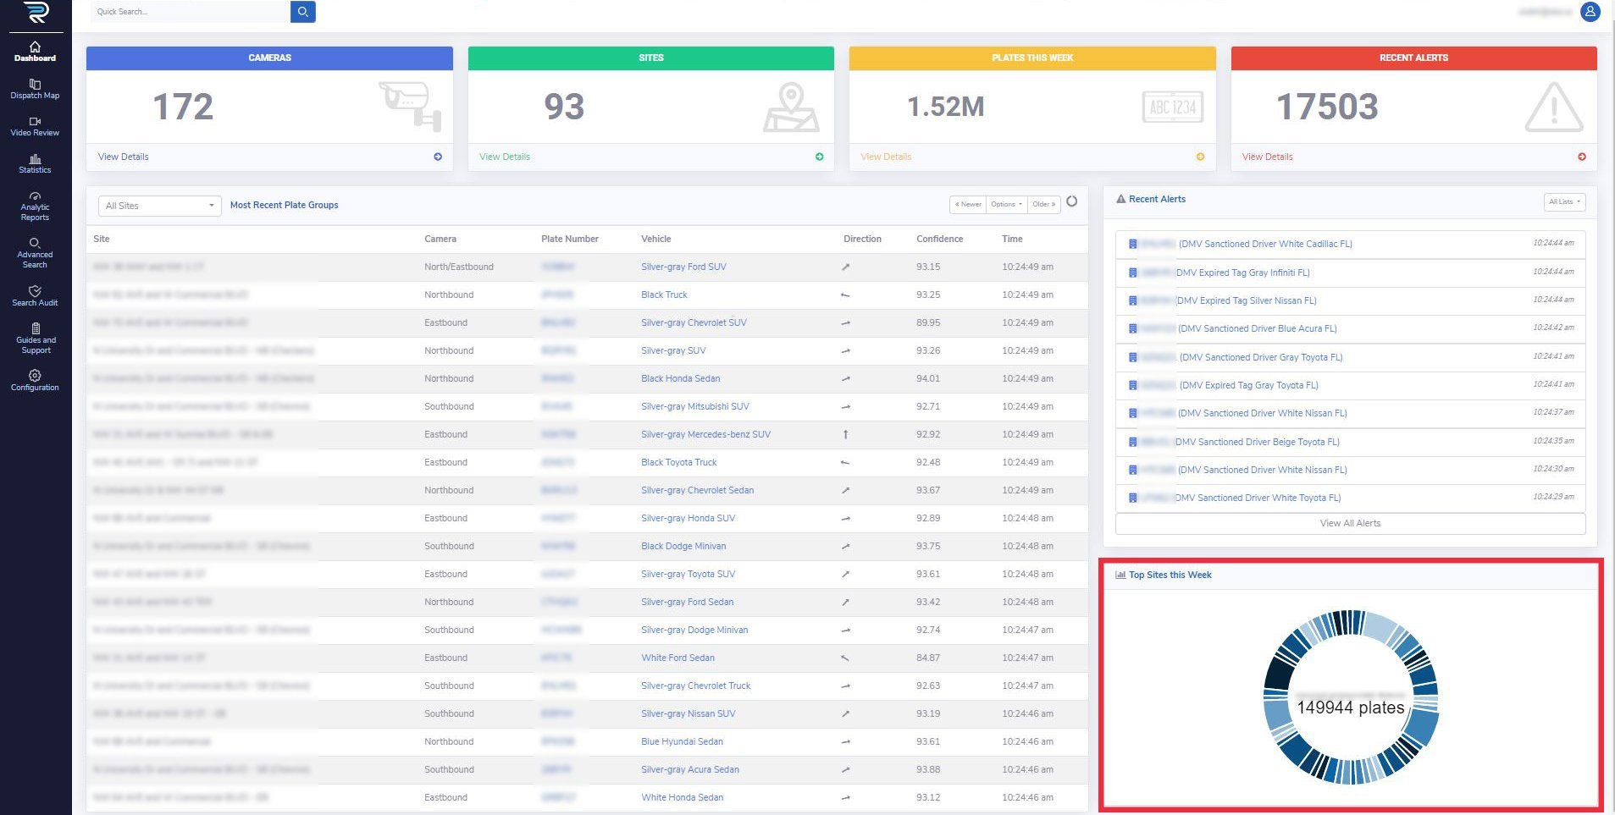Open Configuration gear in sidebar

35,380
